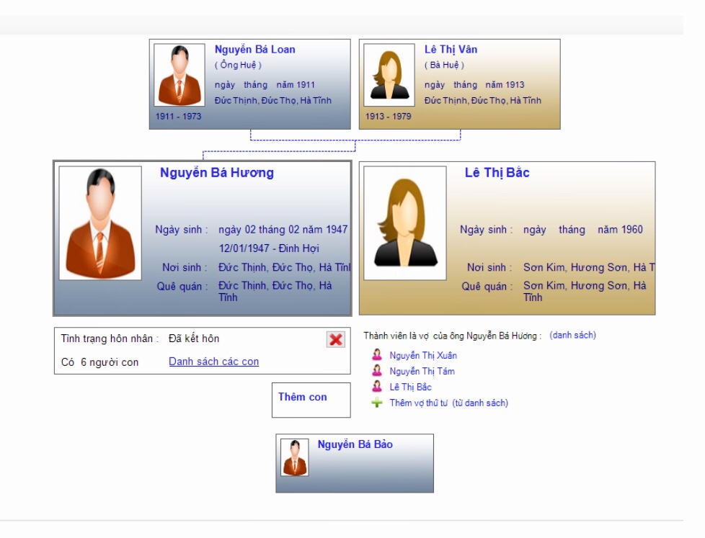Click the 'Thành viên là vợ của ông Nguyễn Bá Hương' text

coord(452,336)
